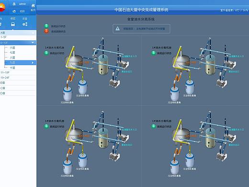Click the cyan clean water outlet label in top-left diagram

point(127,71)
